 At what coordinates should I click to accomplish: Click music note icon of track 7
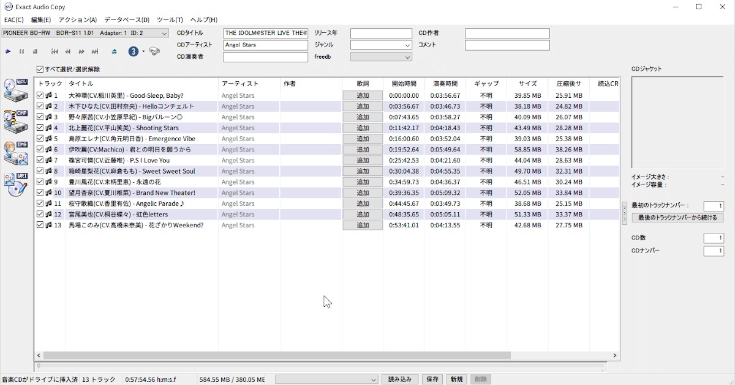(48, 160)
